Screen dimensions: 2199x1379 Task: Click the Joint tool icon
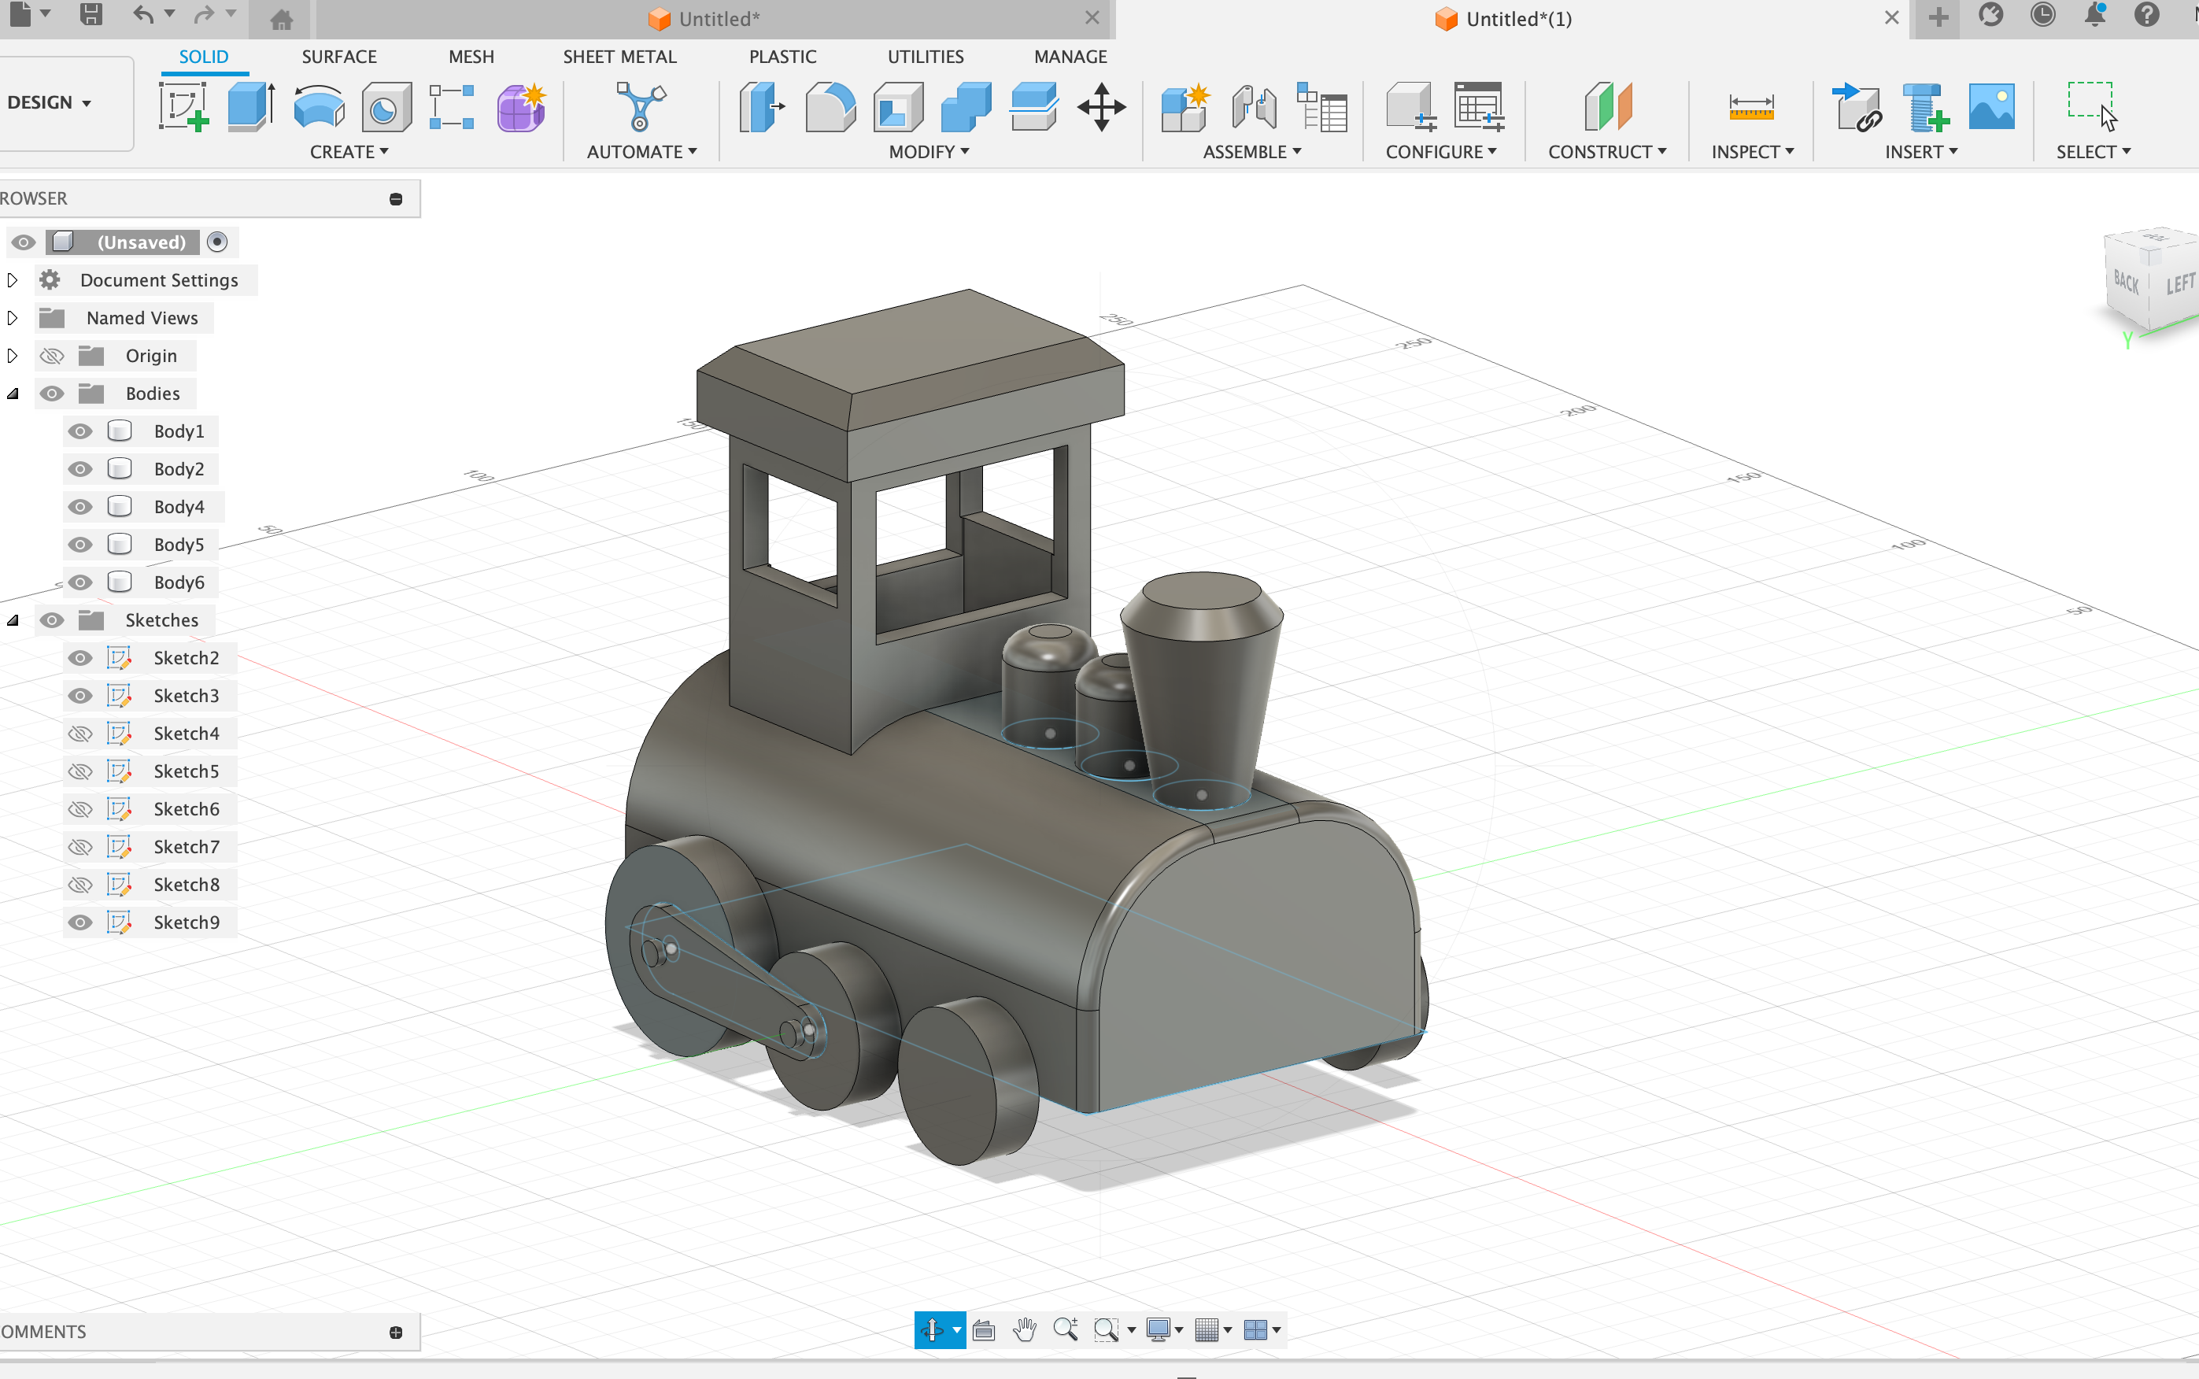point(1254,107)
